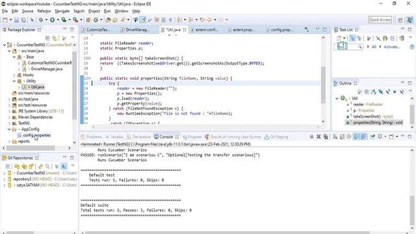Image resolution: width=416 pixels, height=234 pixels.
Task: Toggle Hide Non-Public Members green dot
Action: (395, 92)
